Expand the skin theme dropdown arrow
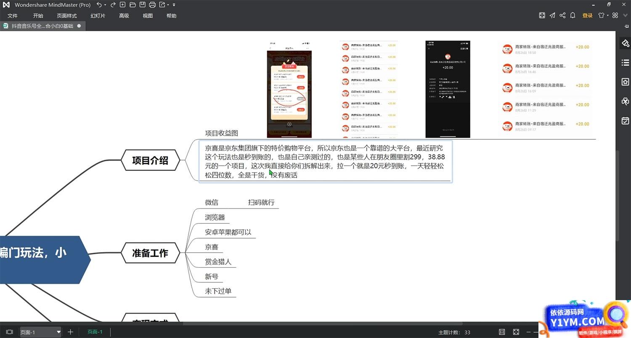 click(x=607, y=16)
